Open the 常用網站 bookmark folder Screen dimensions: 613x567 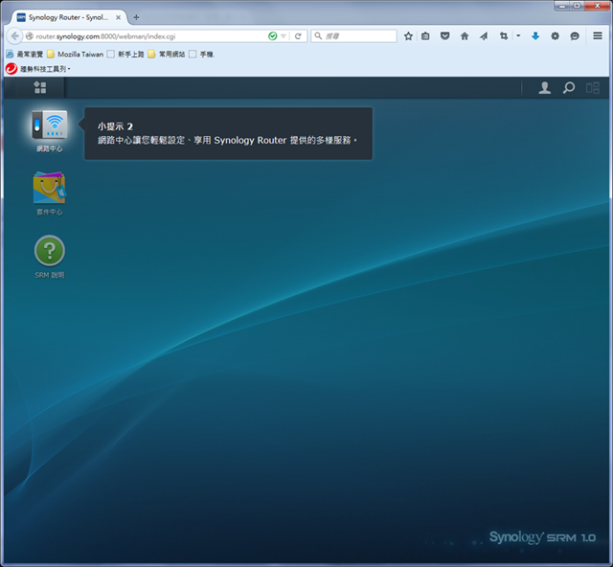click(x=167, y=54)
